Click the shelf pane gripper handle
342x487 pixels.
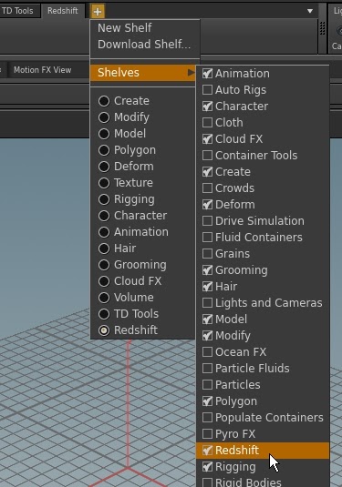pyautogui.click(x=323, y=28)
